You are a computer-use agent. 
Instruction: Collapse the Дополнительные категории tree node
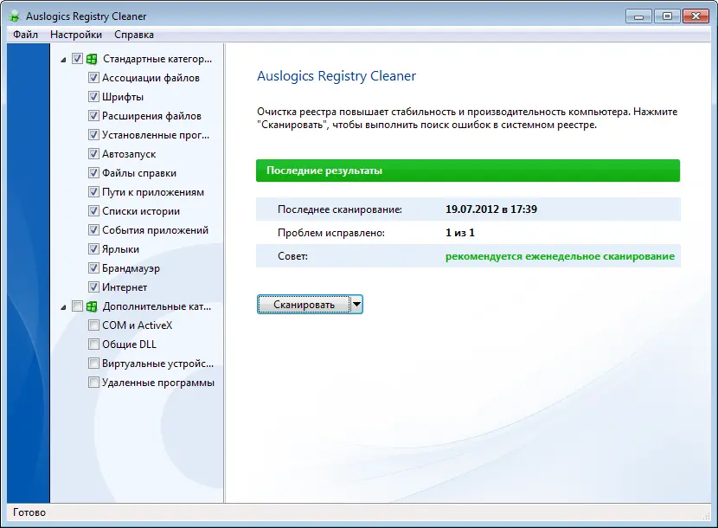63,307
